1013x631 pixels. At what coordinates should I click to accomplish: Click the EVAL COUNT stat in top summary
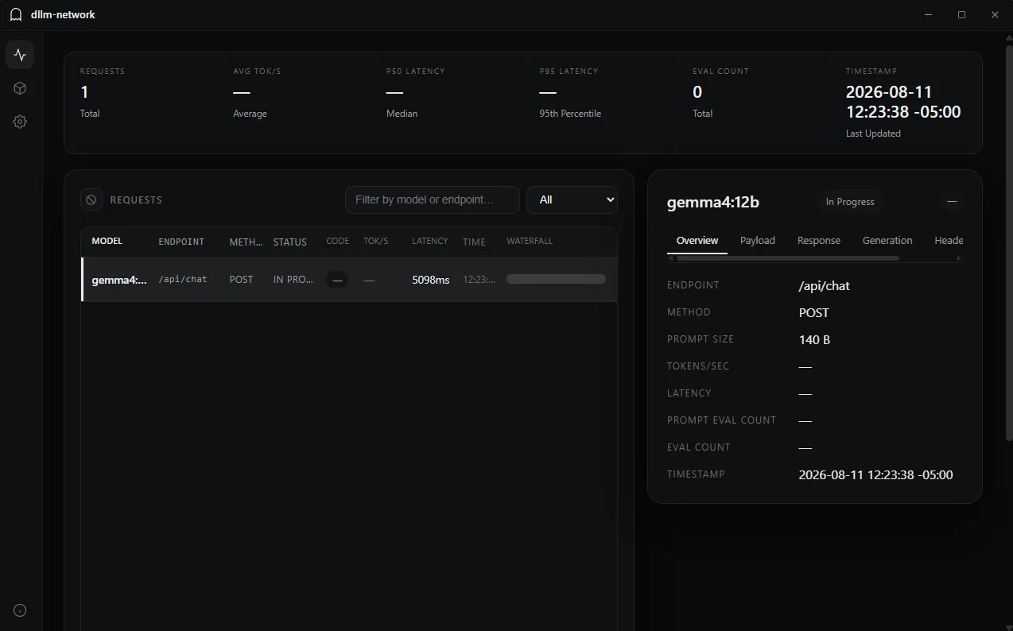[720, 92]
